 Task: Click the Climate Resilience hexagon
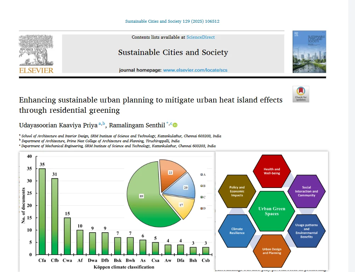click(237, 231)
